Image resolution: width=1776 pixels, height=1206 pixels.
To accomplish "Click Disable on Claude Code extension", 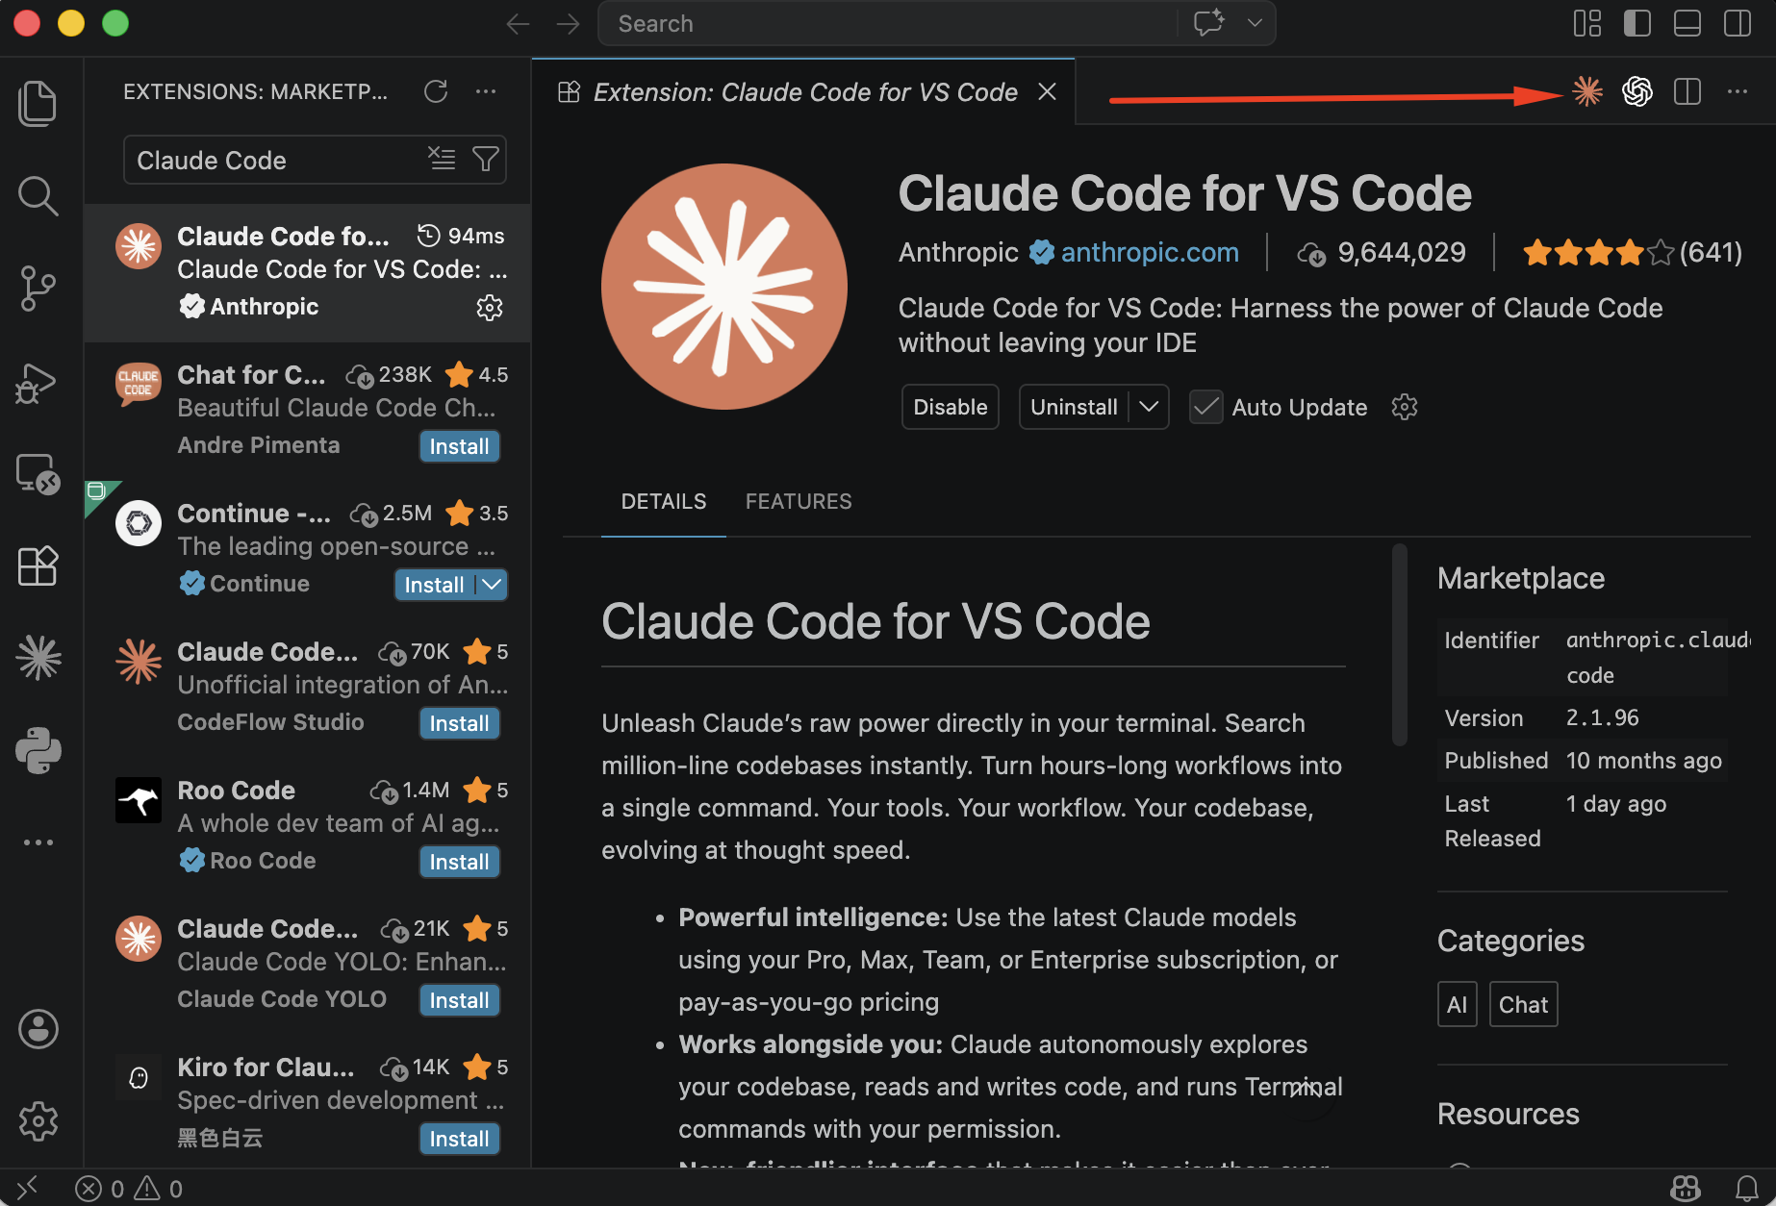I will (x=950, y=407).
